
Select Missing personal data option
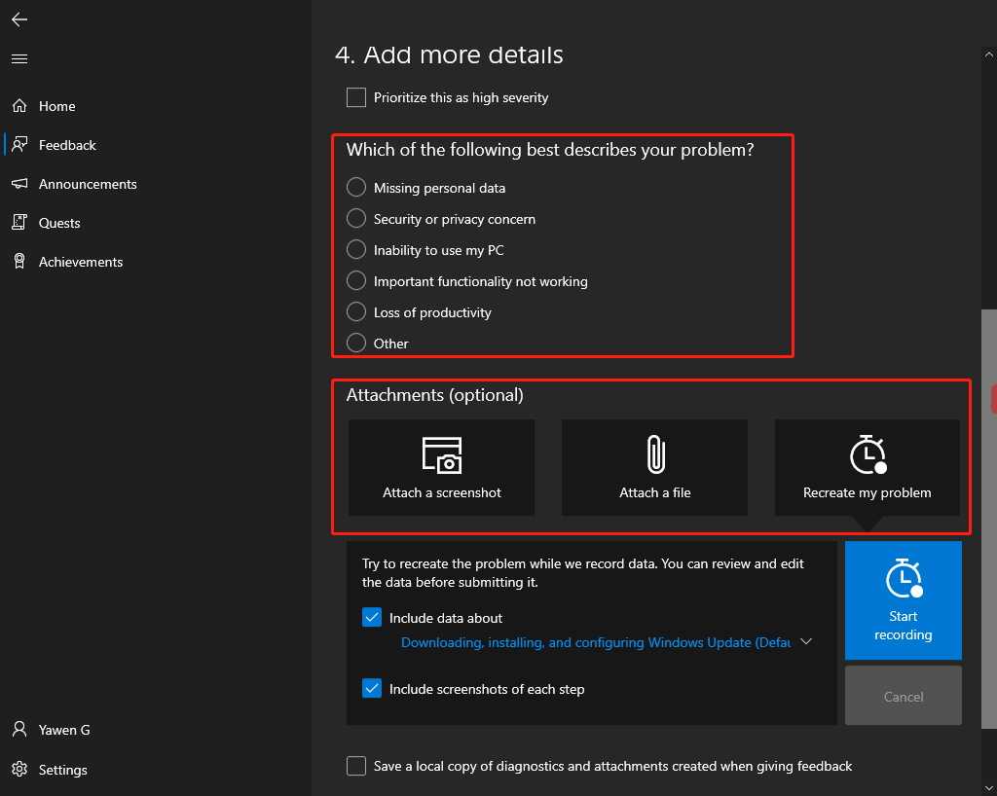(356, 188)
